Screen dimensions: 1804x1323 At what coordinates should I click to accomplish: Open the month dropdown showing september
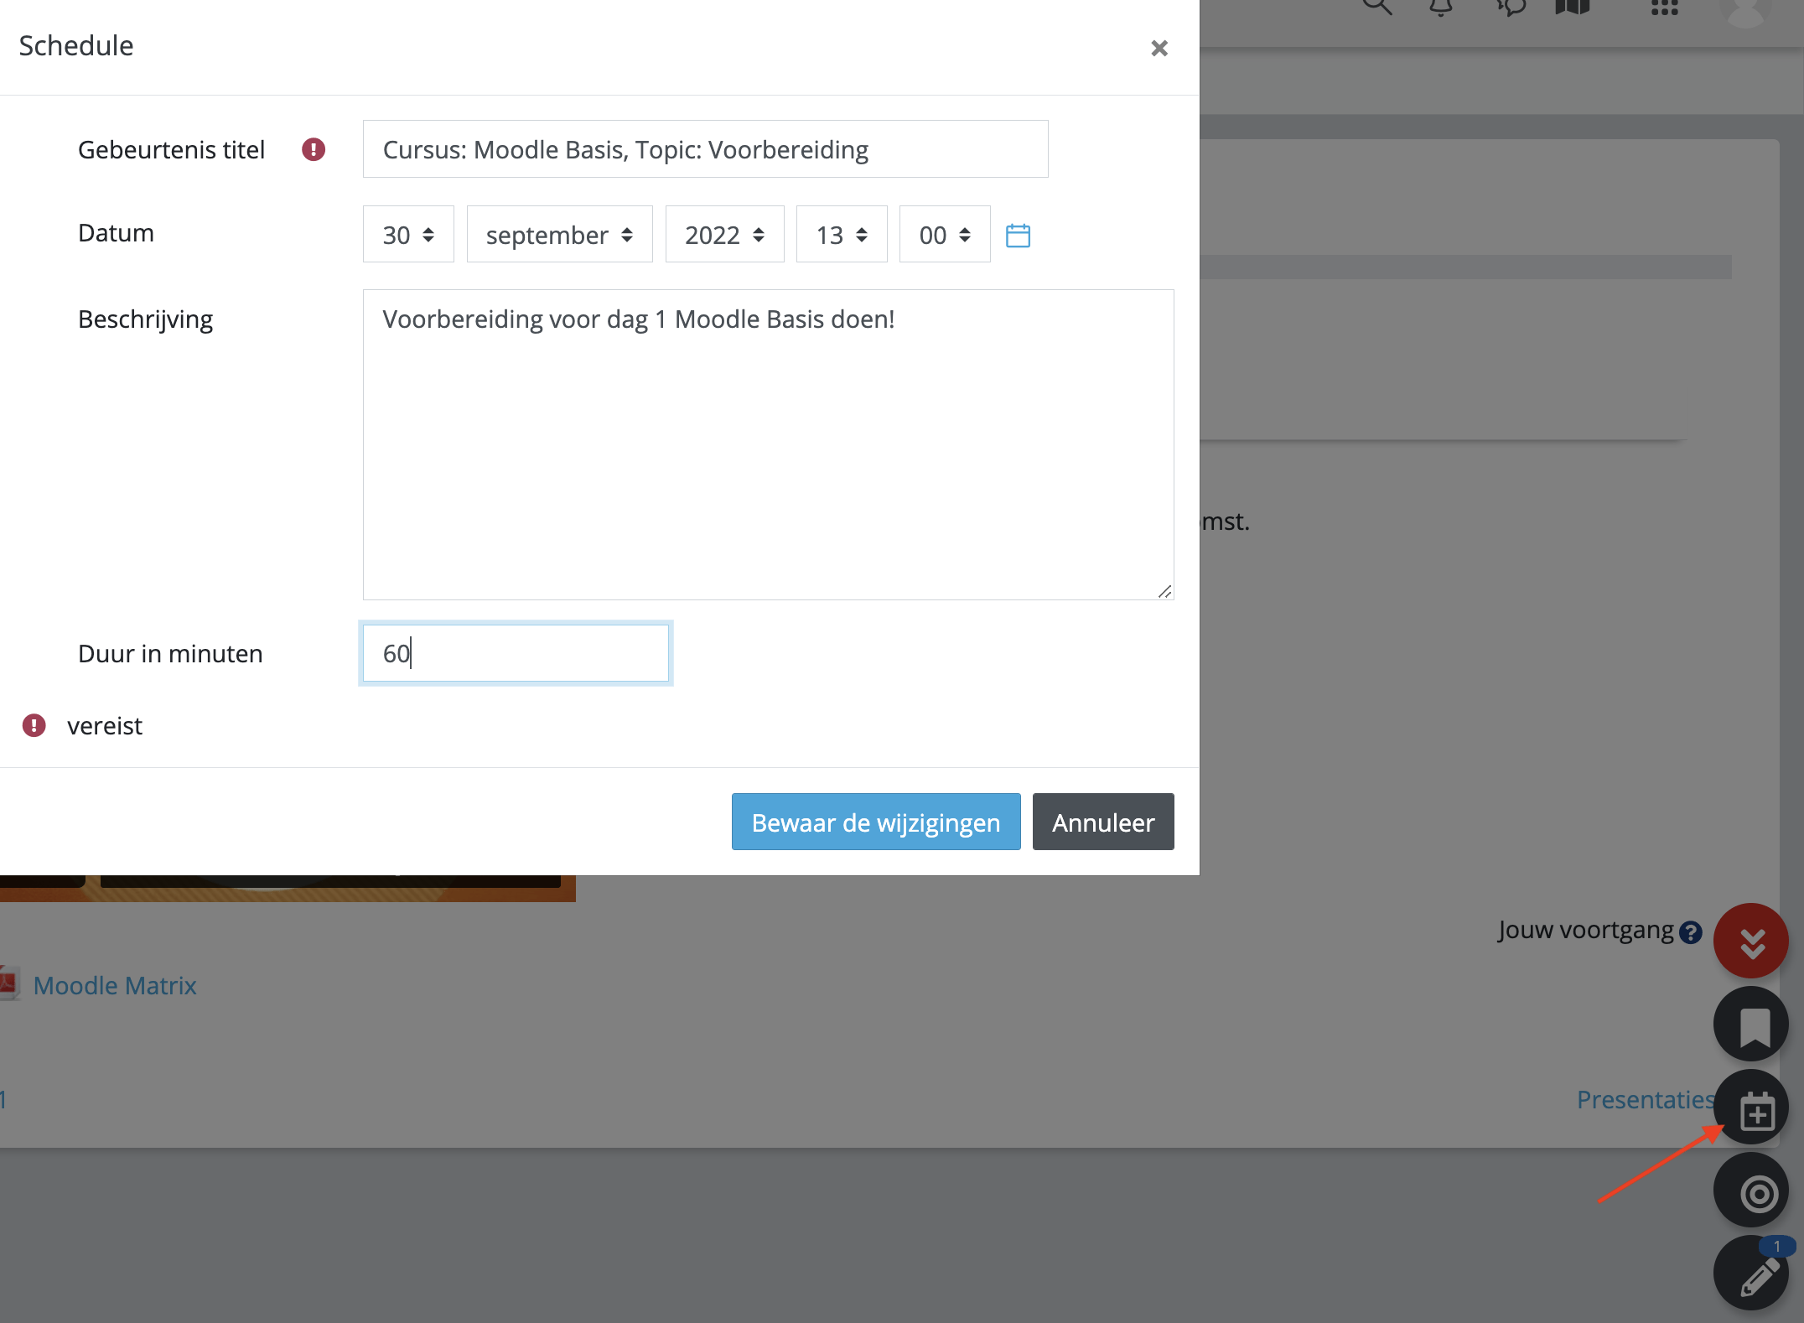click(x=559, y=235)
